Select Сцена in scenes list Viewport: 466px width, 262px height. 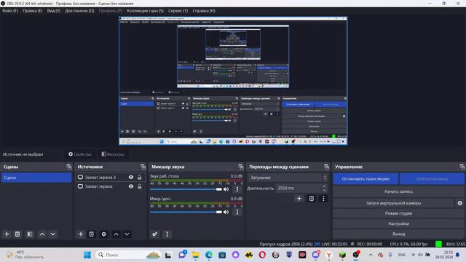click(x=36, y=178)
